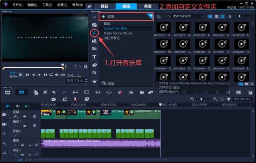
Task: Expand the 音乐1 track chevron
Action: [29, 155]
